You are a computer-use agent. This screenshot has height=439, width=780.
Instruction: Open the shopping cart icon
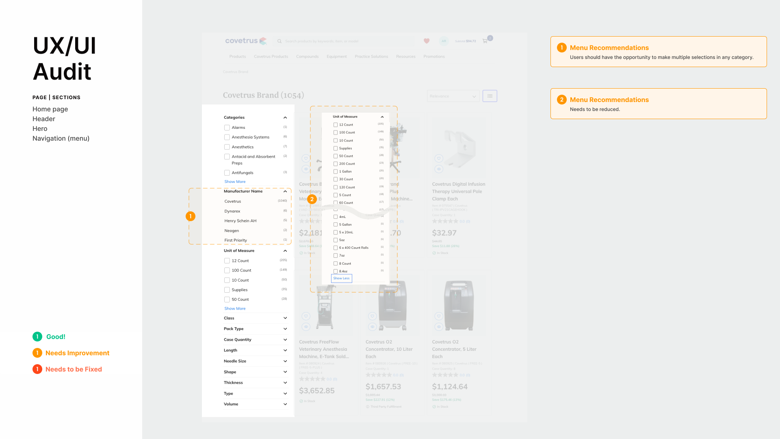(485, 41)
